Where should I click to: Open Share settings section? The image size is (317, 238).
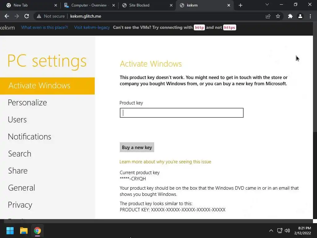tap(18, 171)
